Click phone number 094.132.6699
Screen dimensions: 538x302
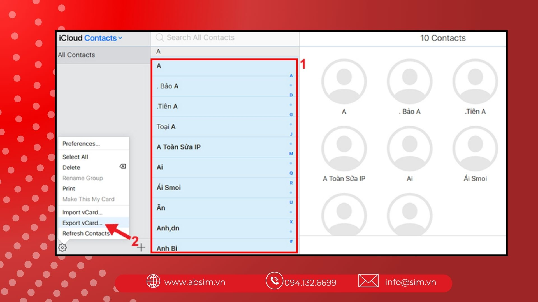310,283
